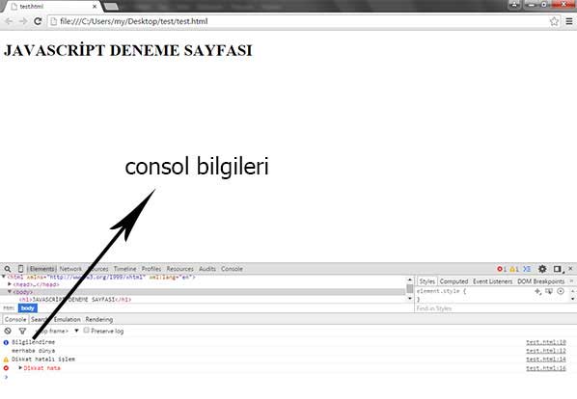Image resolution: width=577 pixels, height=399 pixels.
Task: Toggle device mode phone icon
Action: [20, 269]
